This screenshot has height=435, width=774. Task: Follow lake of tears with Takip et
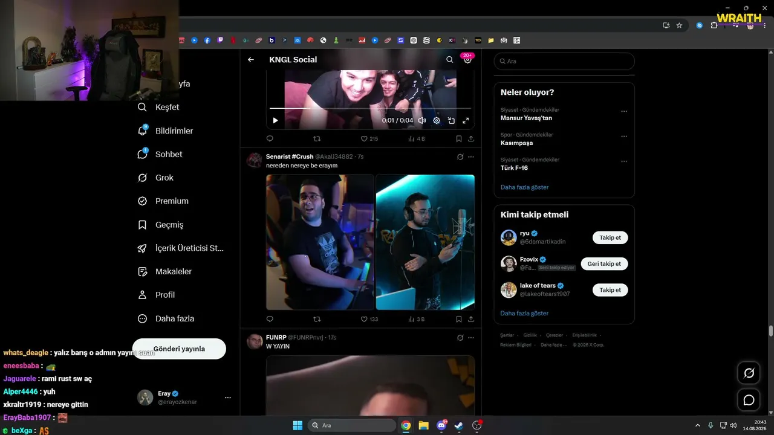tap(610, 290)
